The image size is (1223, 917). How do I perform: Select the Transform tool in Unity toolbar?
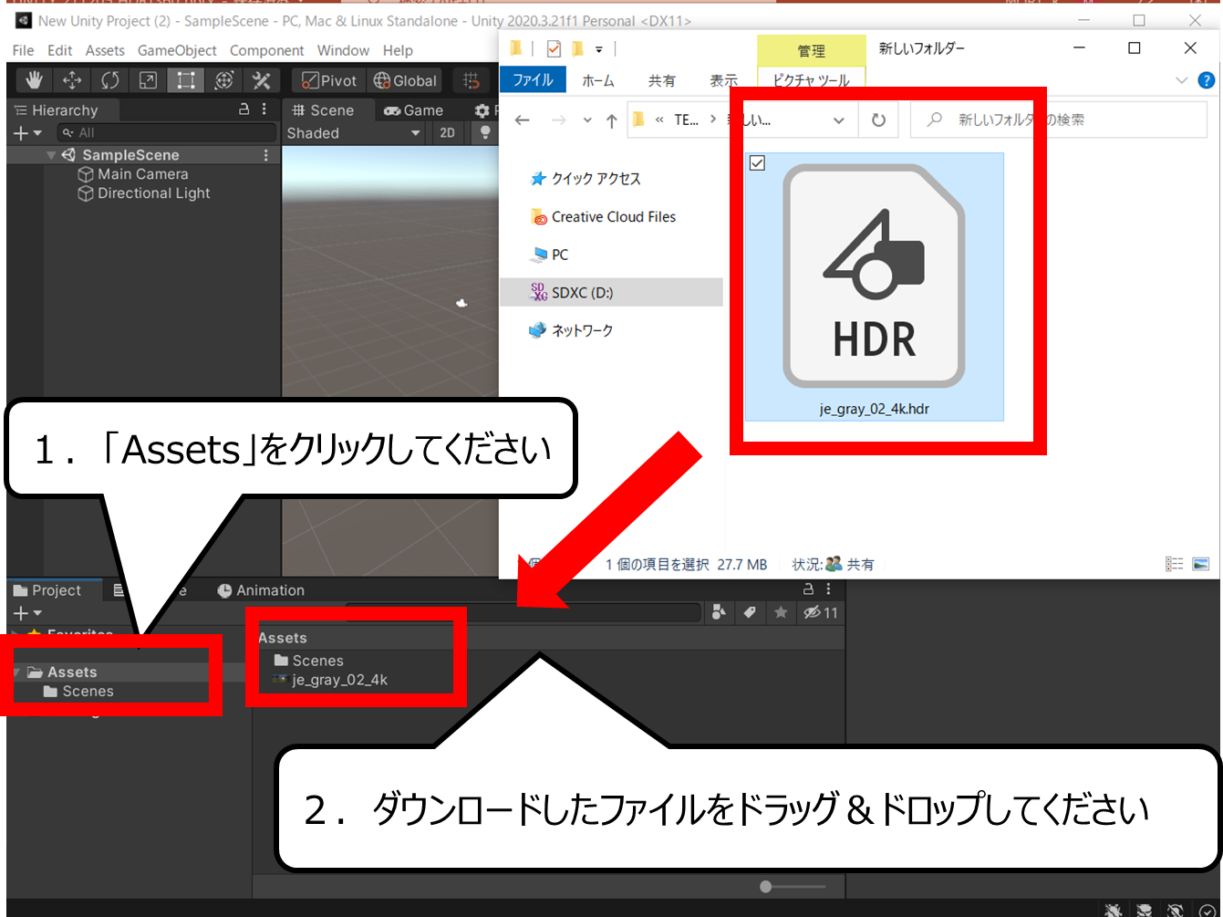[x=223, y=80]
